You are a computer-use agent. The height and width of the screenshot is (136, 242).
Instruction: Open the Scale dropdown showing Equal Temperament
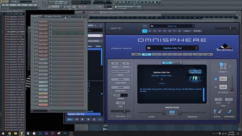click(x=120, y=71)
